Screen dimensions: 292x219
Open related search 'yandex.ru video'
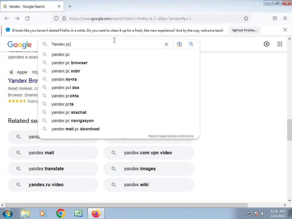(53, 185)
